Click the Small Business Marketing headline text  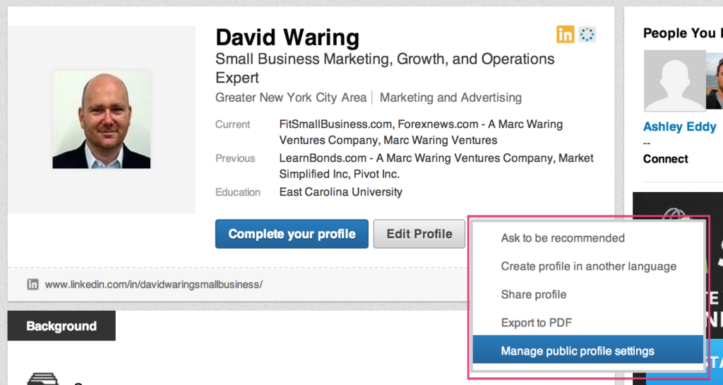pyautogui.click(x=385, y=69)
